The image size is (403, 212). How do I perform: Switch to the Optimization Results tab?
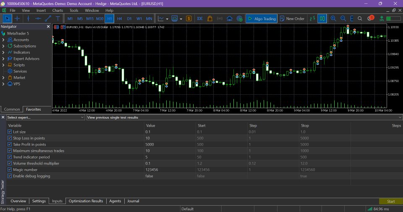(86, 201)
